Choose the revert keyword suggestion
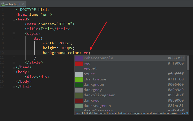Viewport: 193px width, 121px height. tap(130, 69)
